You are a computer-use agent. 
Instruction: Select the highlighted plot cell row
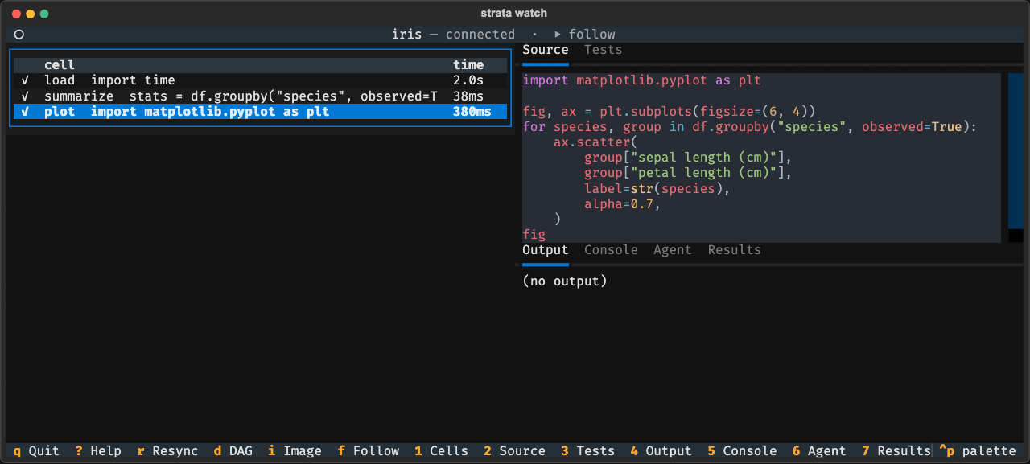click(260, 112)
